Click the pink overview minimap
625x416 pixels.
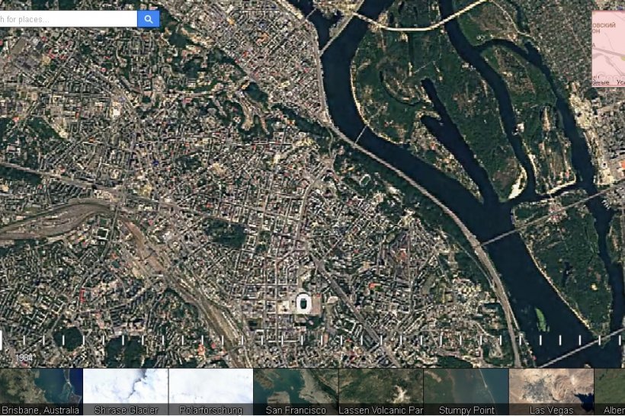[608, 46]
